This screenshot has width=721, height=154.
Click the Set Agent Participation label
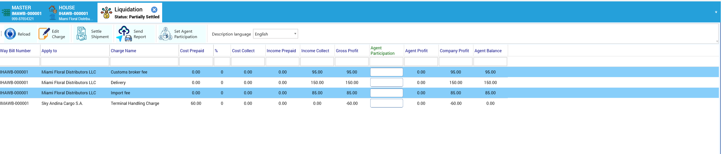[x=186, y=34]
